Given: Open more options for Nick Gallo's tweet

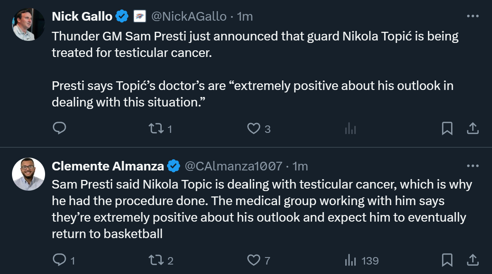Looking at the screenshot, I should [x=473, y=16].
